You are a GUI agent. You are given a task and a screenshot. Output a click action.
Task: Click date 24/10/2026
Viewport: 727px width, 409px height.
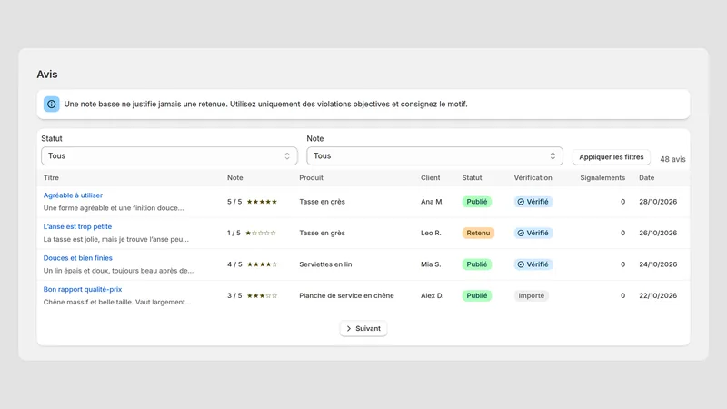click(x=658, y=264)
